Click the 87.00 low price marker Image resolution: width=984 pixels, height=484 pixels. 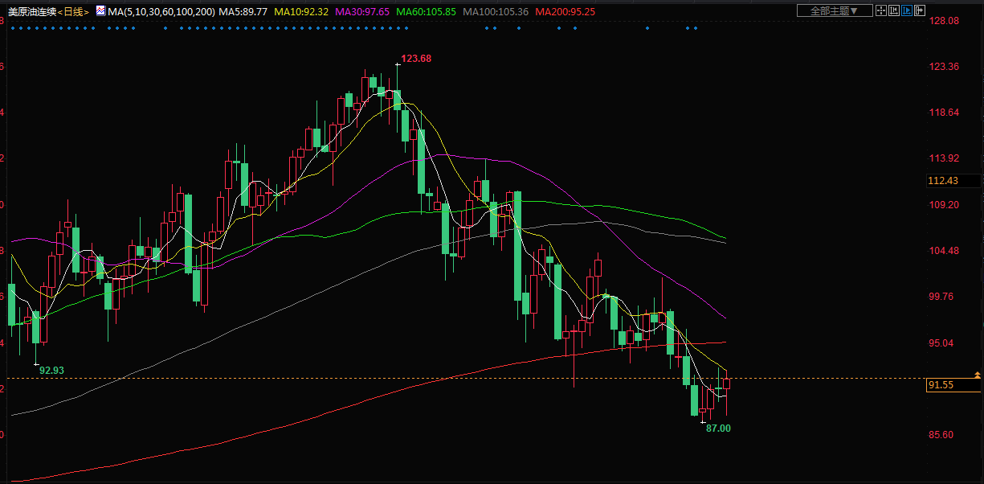718,429
